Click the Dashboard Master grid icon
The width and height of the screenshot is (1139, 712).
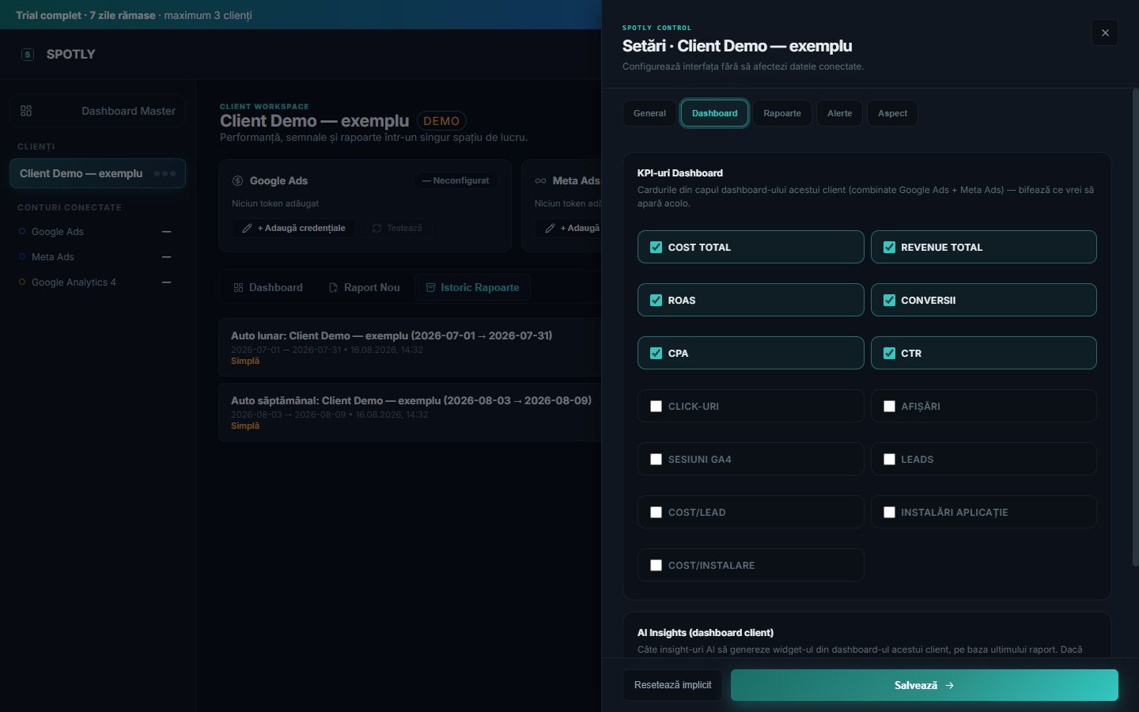pos(26,111)
